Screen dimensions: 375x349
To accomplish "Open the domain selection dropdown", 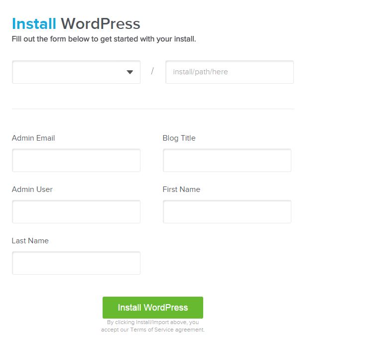I will pyautogui.click(x=76, y=72).
